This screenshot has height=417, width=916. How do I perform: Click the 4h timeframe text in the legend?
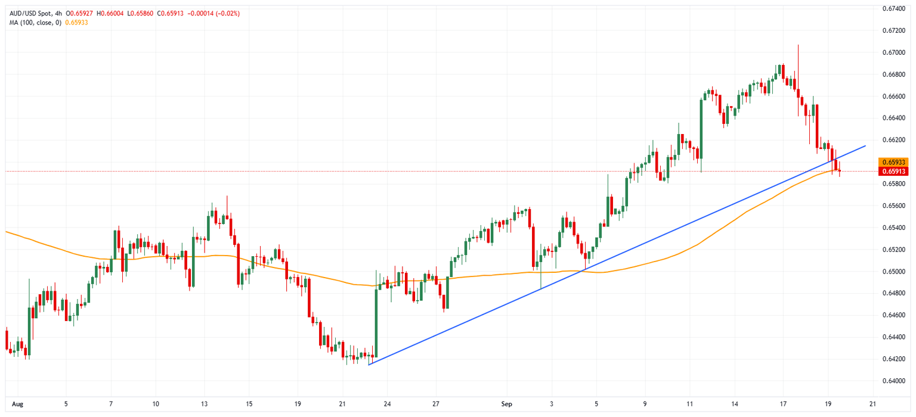[59, 11]
